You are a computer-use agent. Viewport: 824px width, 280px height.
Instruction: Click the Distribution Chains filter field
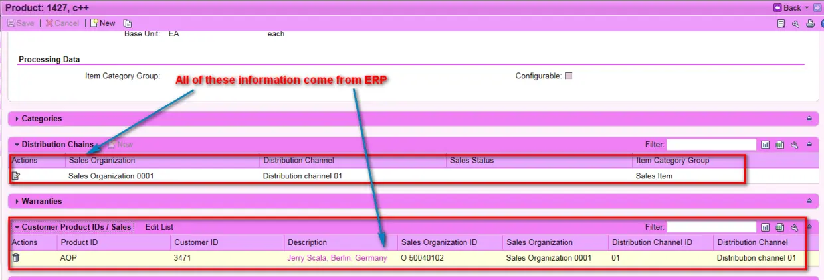712,144
